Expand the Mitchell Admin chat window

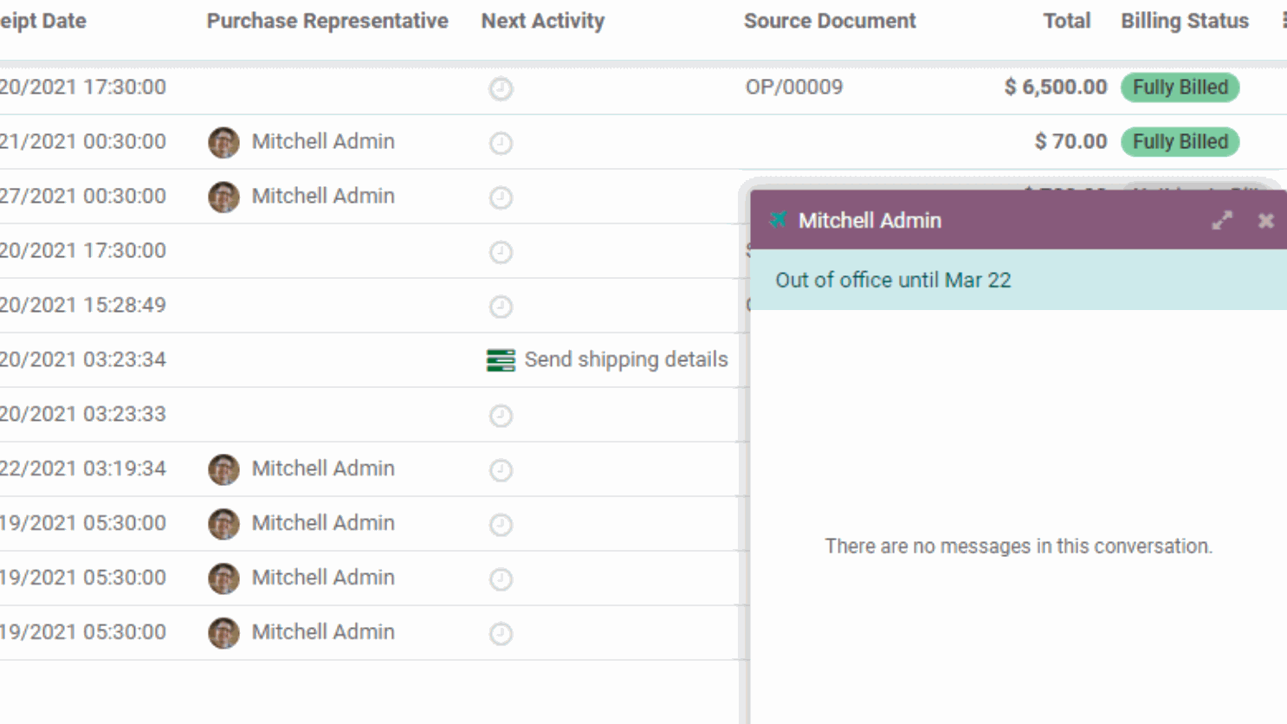pos(1222,221)
